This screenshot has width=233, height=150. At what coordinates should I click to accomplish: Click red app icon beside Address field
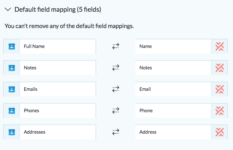click(220, 132)
